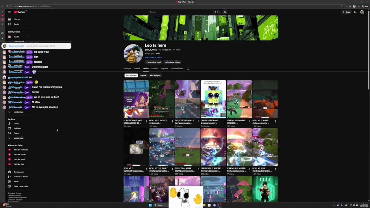Click the Crear button
Image resolution: width=370 pixels, height=208 pixels.
point(346,12)
